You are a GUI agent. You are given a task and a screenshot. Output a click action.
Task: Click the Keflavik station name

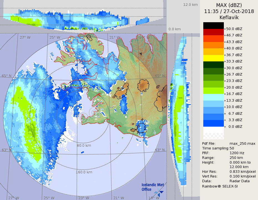[x=229, y=17]
